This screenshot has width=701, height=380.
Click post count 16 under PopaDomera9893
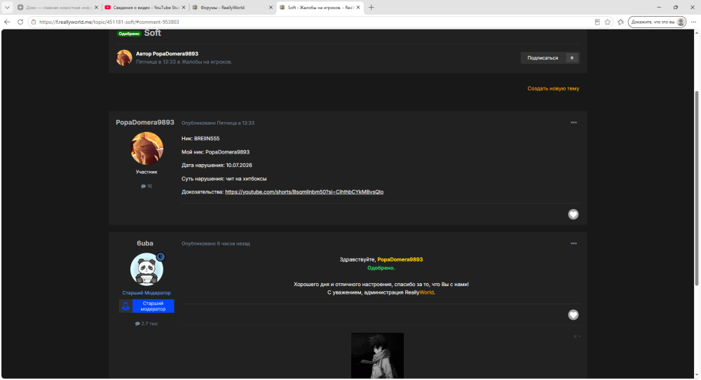147,186
